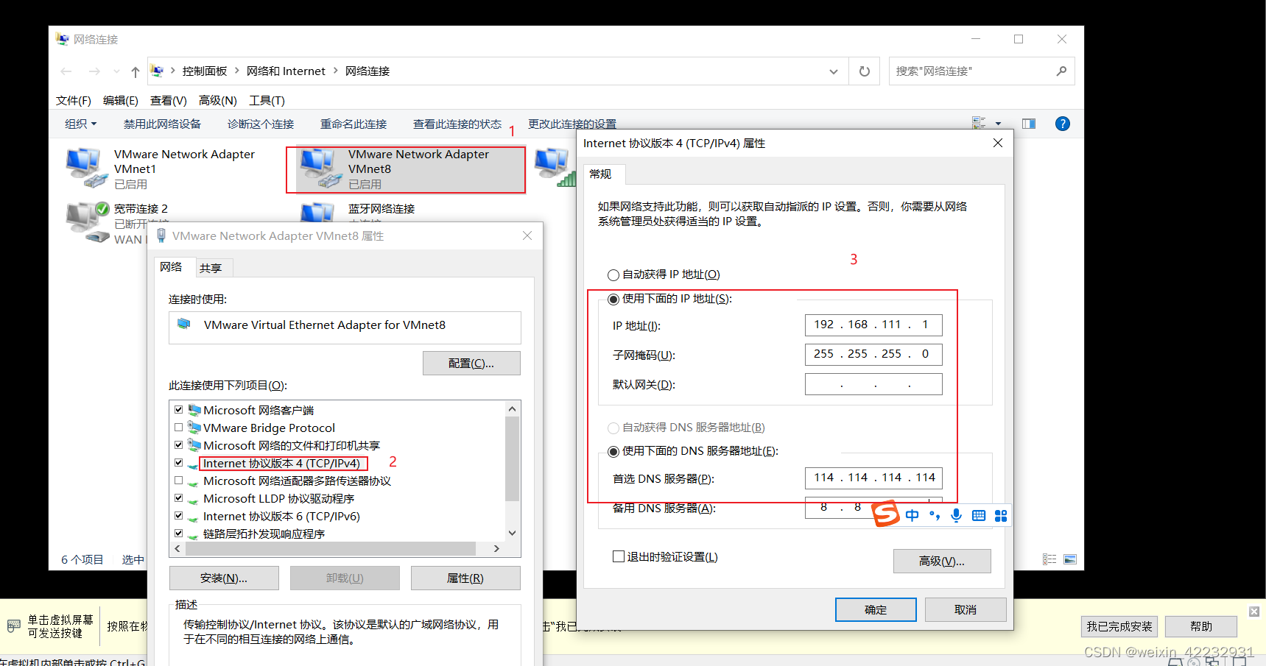Check 退出时验证设置 checkbox

coord(619,556)
